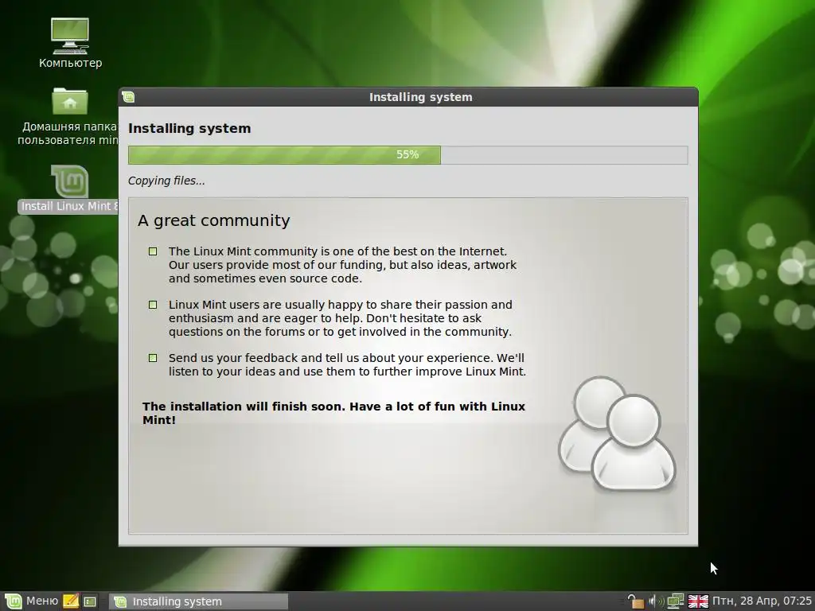Select the Install Linux Mint desktop icon
This screenshot has width=815, height=611.
click(x=69, y=189)
